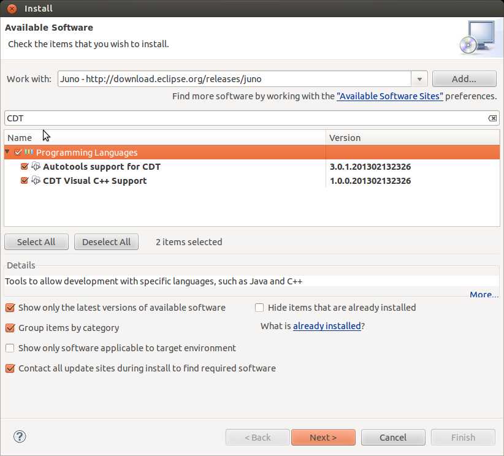This screenshot has height=456, width=504.
Task: Click the 2 items selected label
Action: pos(189,241)
